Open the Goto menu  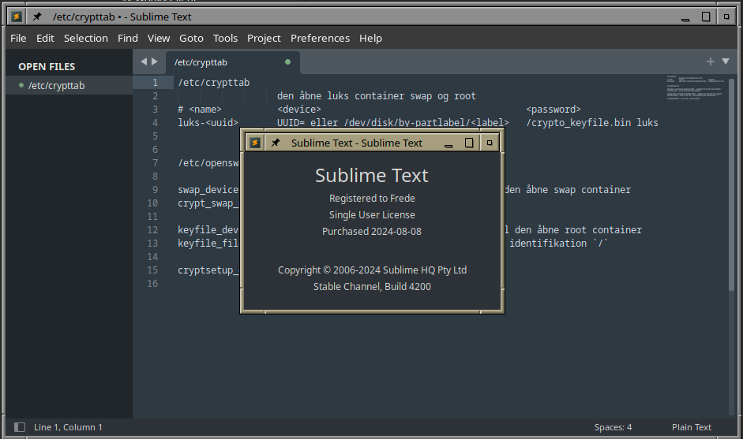pyautogui.click(x=191, y=38)
